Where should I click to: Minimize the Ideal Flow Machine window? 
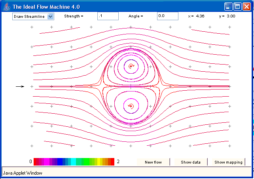tap(228, 7)
